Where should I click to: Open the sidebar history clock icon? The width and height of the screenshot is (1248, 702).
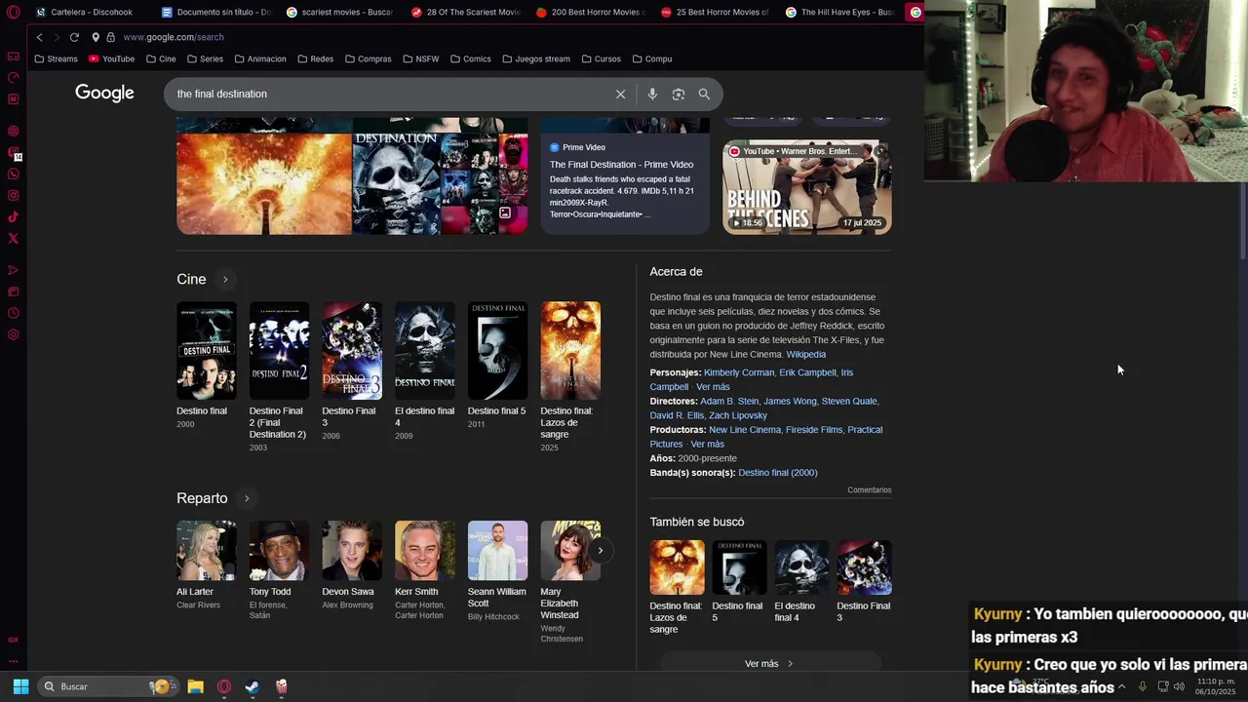click(13, 313)
